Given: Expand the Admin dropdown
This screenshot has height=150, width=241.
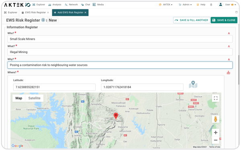Looking at the screenshot, I should pos(185,4).
